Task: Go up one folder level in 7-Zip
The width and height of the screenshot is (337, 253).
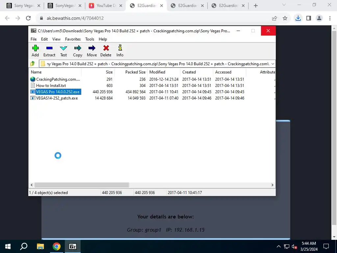Action: tap(33, 64)
